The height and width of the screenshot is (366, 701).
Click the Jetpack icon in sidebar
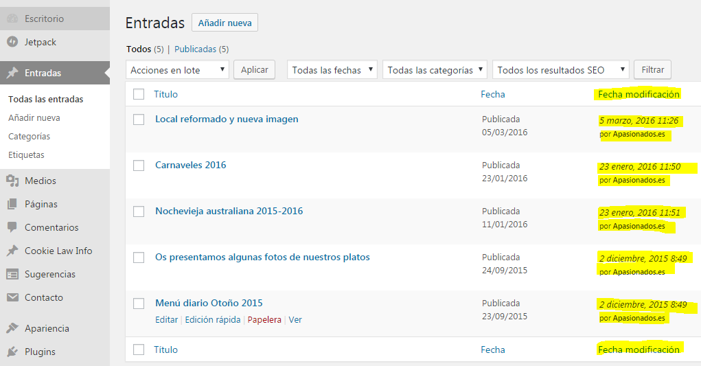point(12,42)
